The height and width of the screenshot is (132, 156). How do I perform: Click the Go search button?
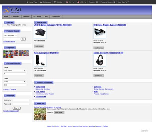23,39
